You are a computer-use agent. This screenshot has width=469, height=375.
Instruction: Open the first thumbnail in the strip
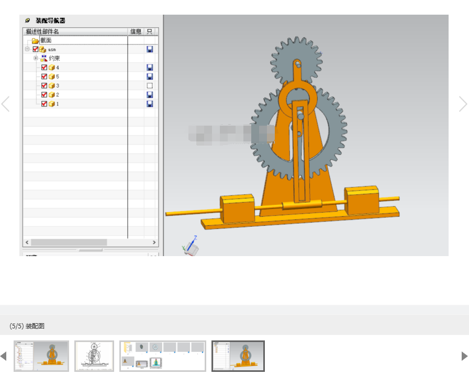point(41,356)
